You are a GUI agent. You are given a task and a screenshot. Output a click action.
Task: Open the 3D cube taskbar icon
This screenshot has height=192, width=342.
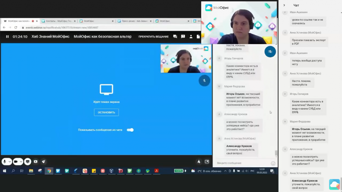point(112,171)
